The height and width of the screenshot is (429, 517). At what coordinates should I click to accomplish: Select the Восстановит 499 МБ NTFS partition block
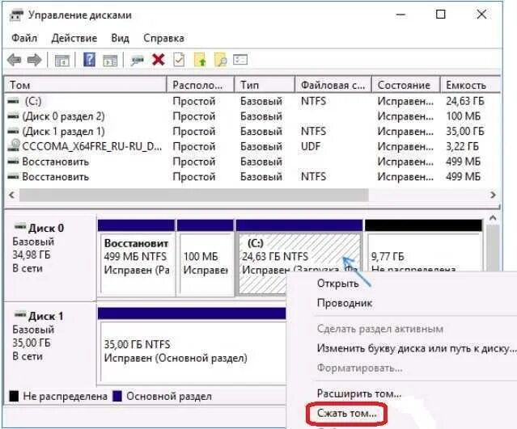[x=137, y=257]
